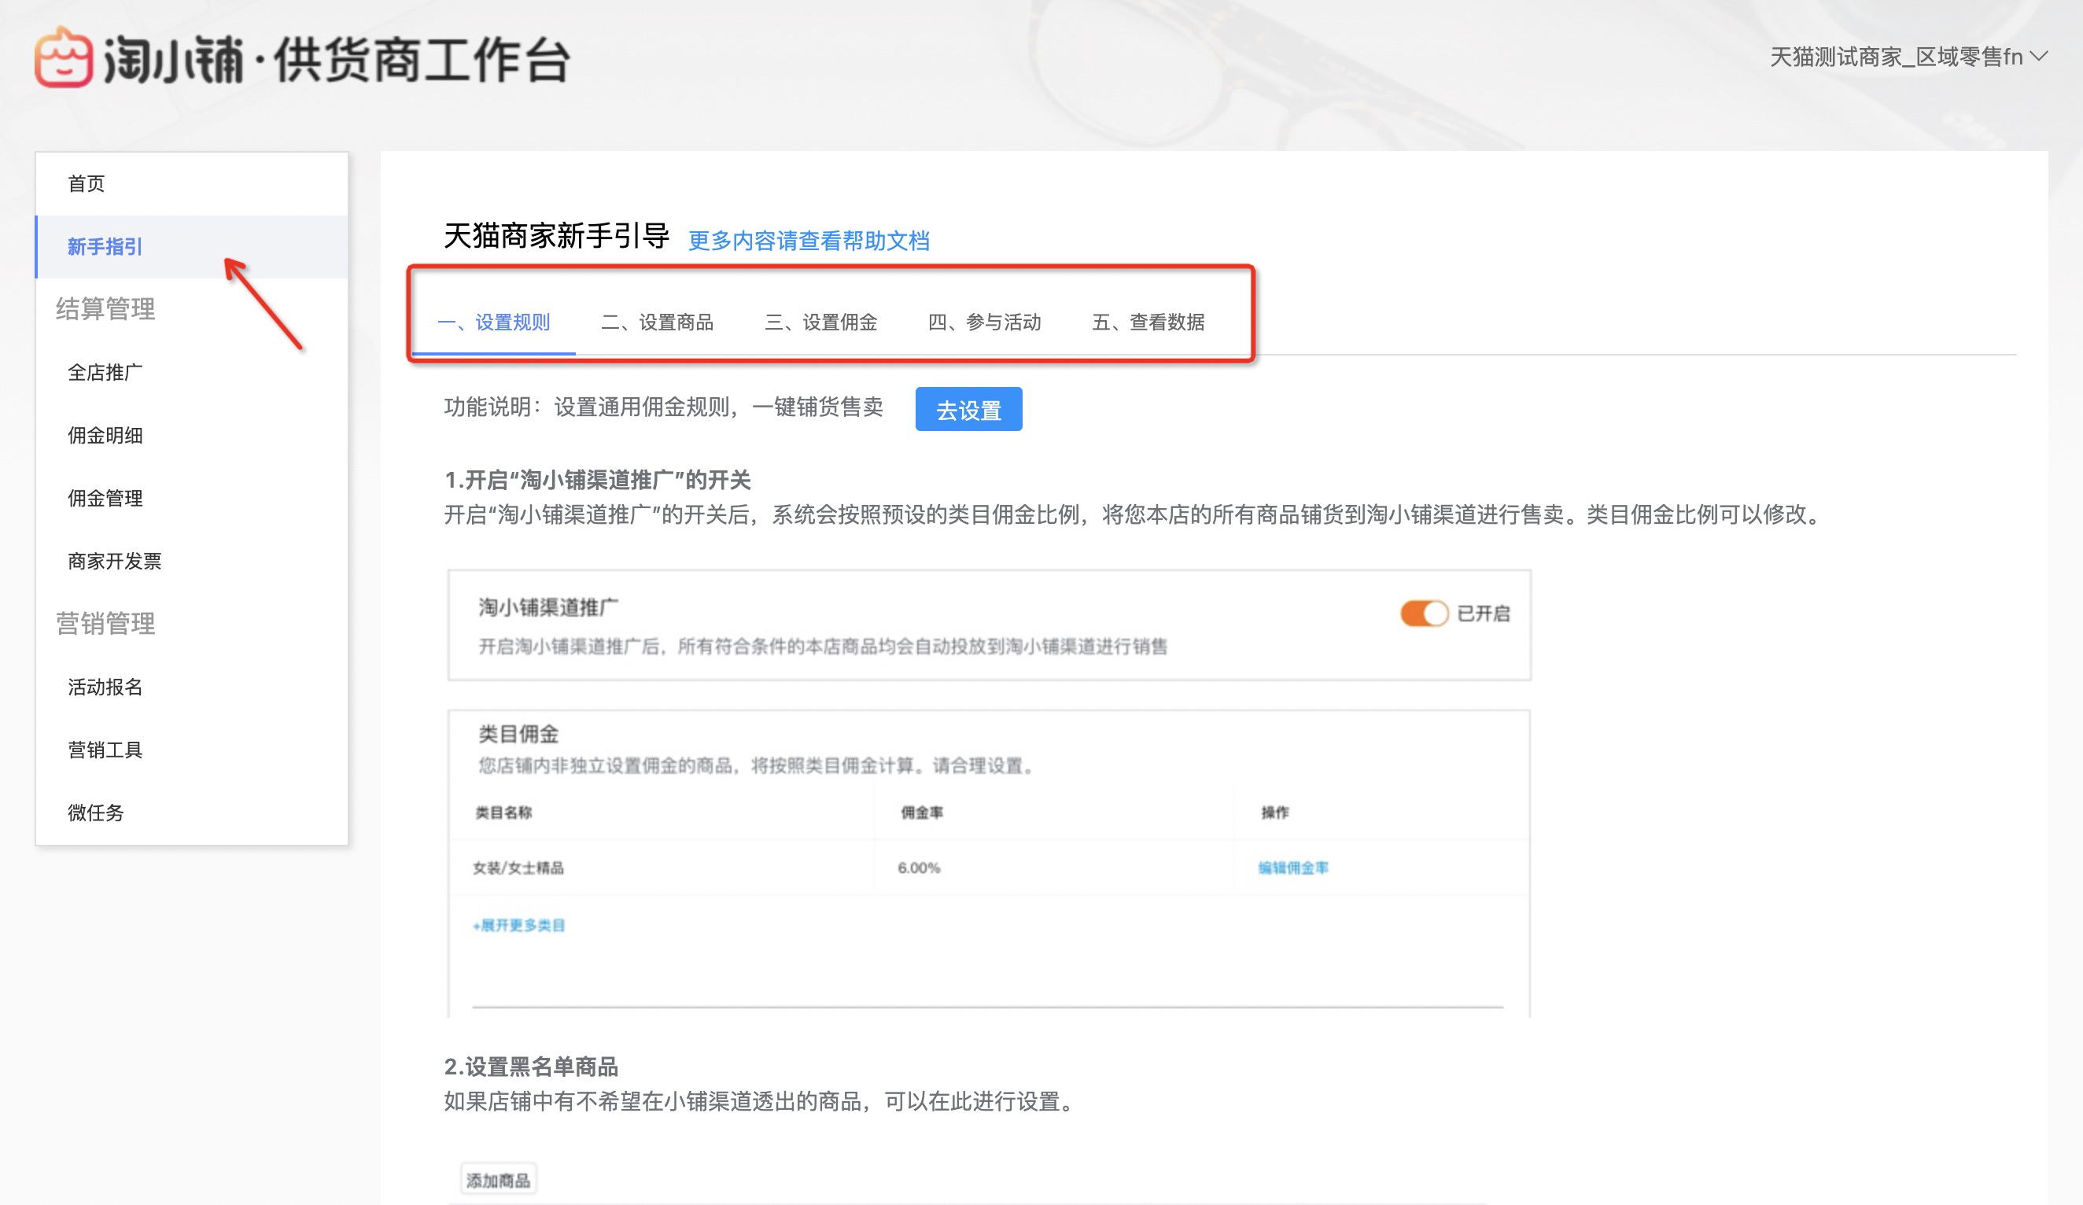Click the 类目名称 column header
The height and width of the screenshot is (1205, 2083).
503,813
